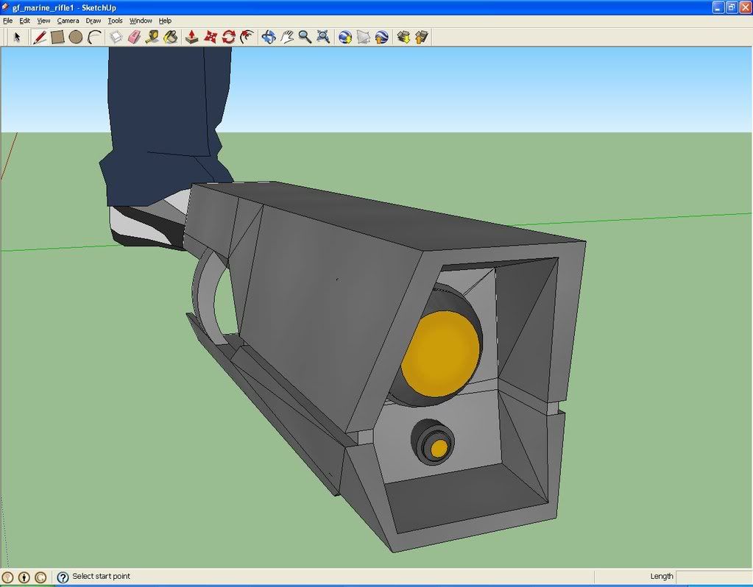Click Place Model in Google Earth icon
753x587 pixels.
[381, 37]
